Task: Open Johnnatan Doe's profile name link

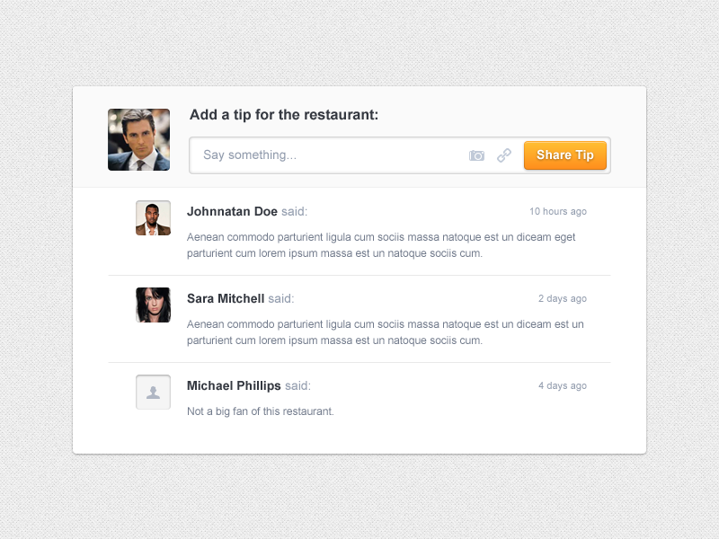Action: click(x=232, y=211)
